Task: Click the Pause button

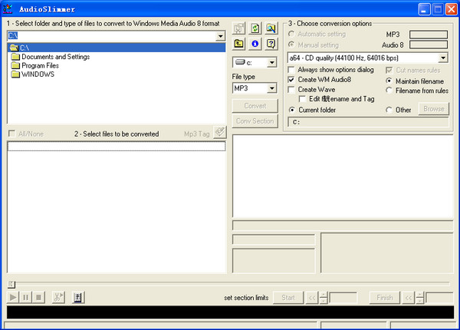Action: (x=25, y=298)
